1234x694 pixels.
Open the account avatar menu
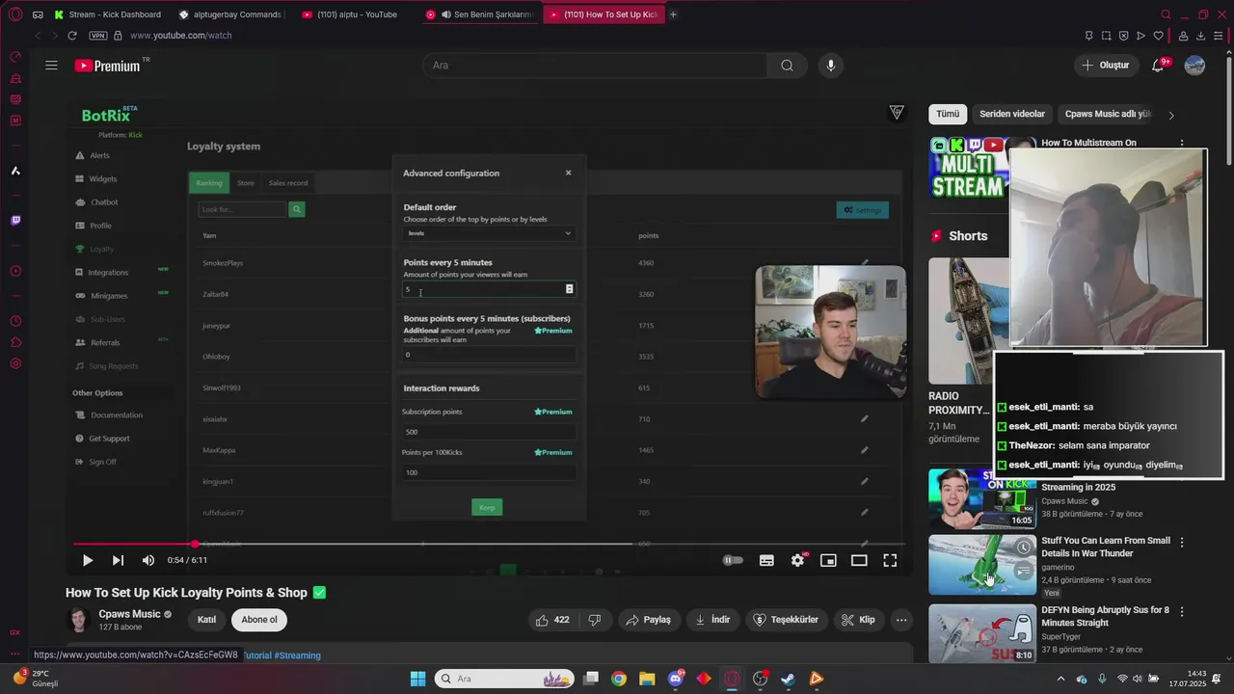1194,66
